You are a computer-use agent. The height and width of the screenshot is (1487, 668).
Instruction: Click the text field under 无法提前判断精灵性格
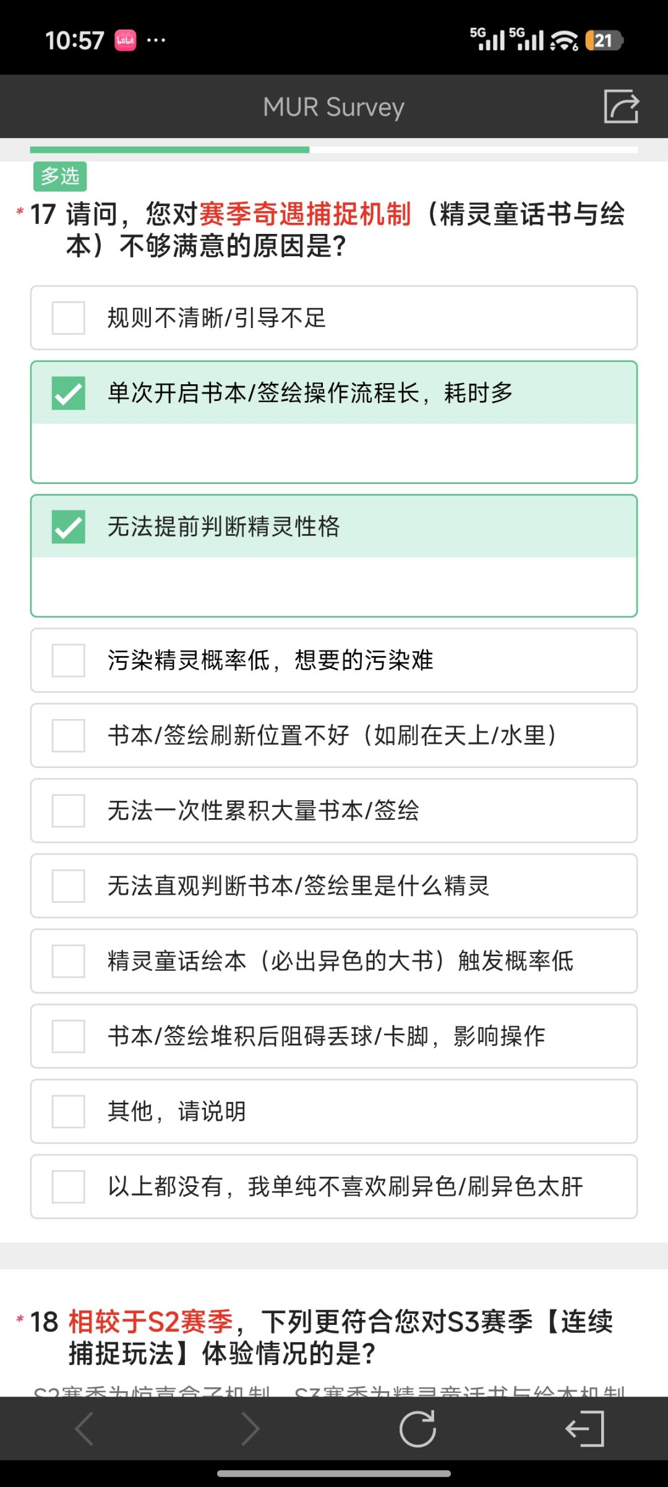coord(334,586)
